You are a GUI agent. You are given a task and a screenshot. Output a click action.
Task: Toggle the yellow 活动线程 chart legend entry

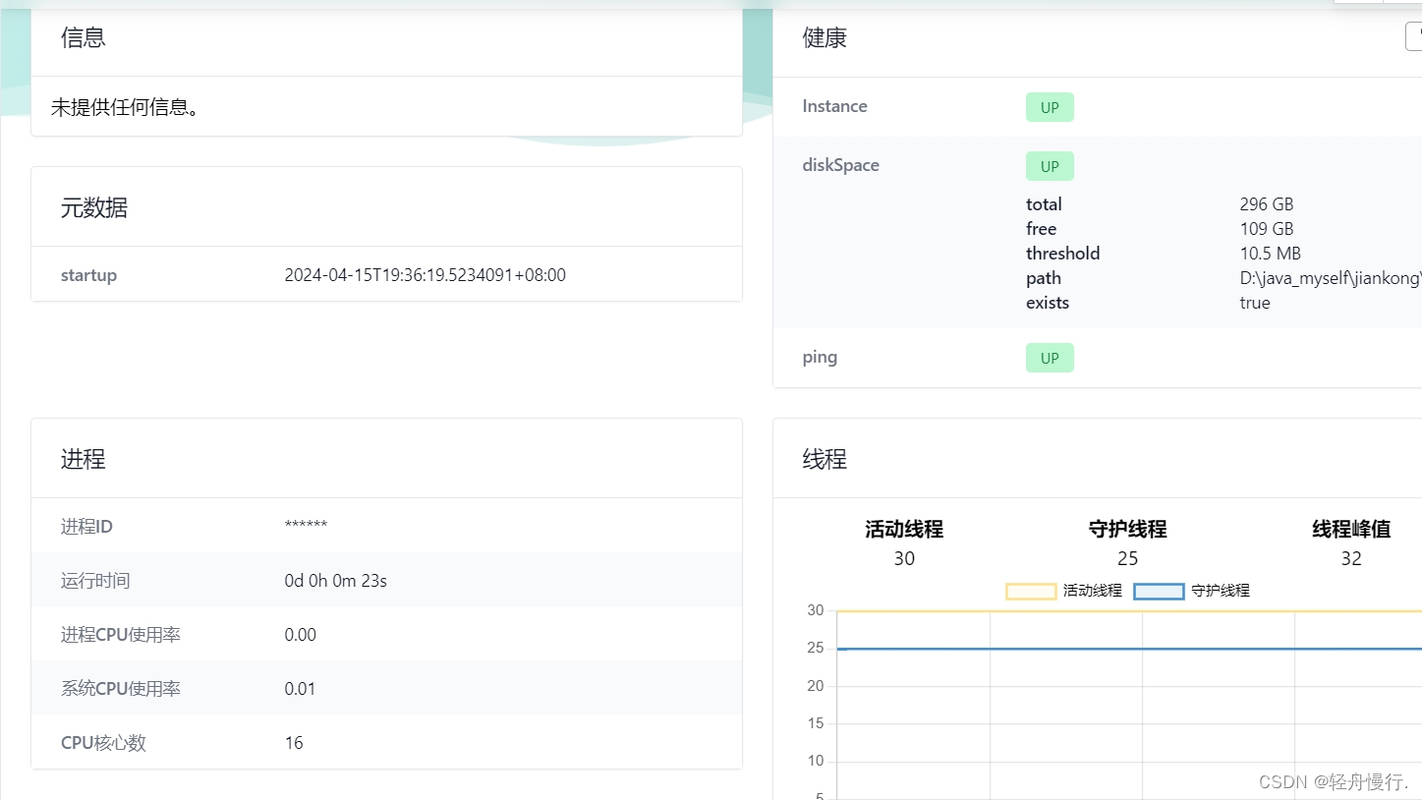[x=1064, y=591]
